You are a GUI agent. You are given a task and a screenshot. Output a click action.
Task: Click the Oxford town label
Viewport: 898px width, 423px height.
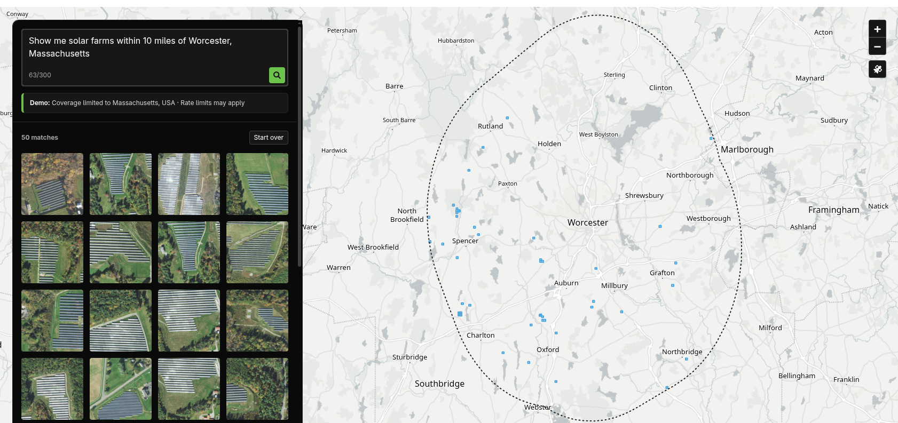(x=548, y=349)
